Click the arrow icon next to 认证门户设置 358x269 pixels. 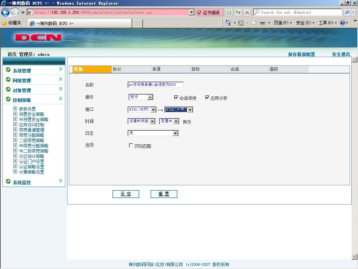15,161
